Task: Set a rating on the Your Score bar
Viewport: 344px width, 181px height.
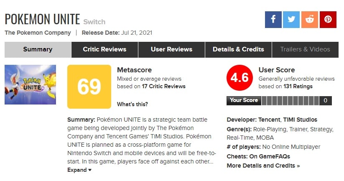Action: (x=290, y=101)
